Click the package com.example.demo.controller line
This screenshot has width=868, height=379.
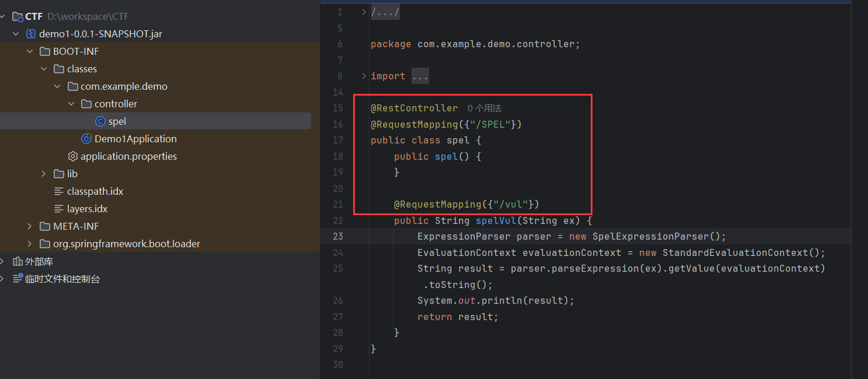pyautogui.click(x=476, y=44)
